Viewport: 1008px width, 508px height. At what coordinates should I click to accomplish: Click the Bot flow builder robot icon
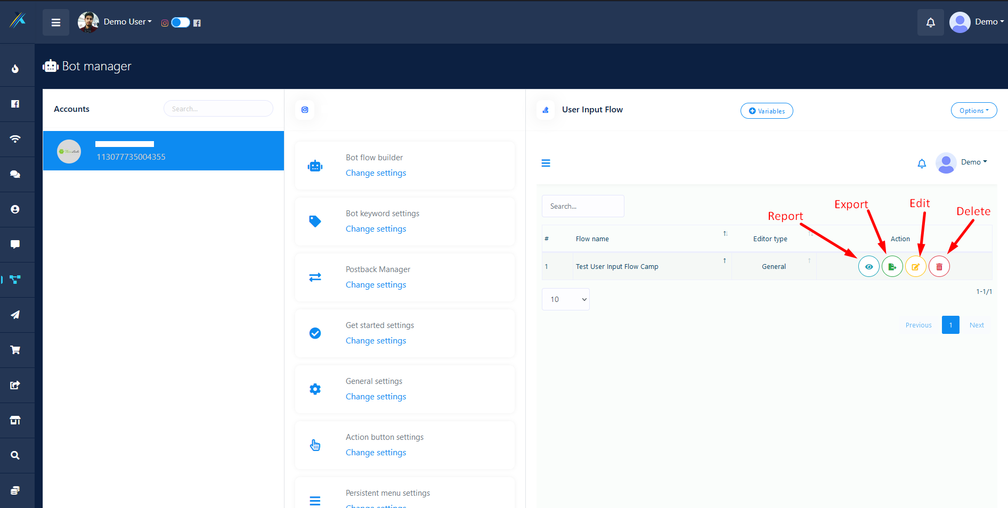coord(315,166)
